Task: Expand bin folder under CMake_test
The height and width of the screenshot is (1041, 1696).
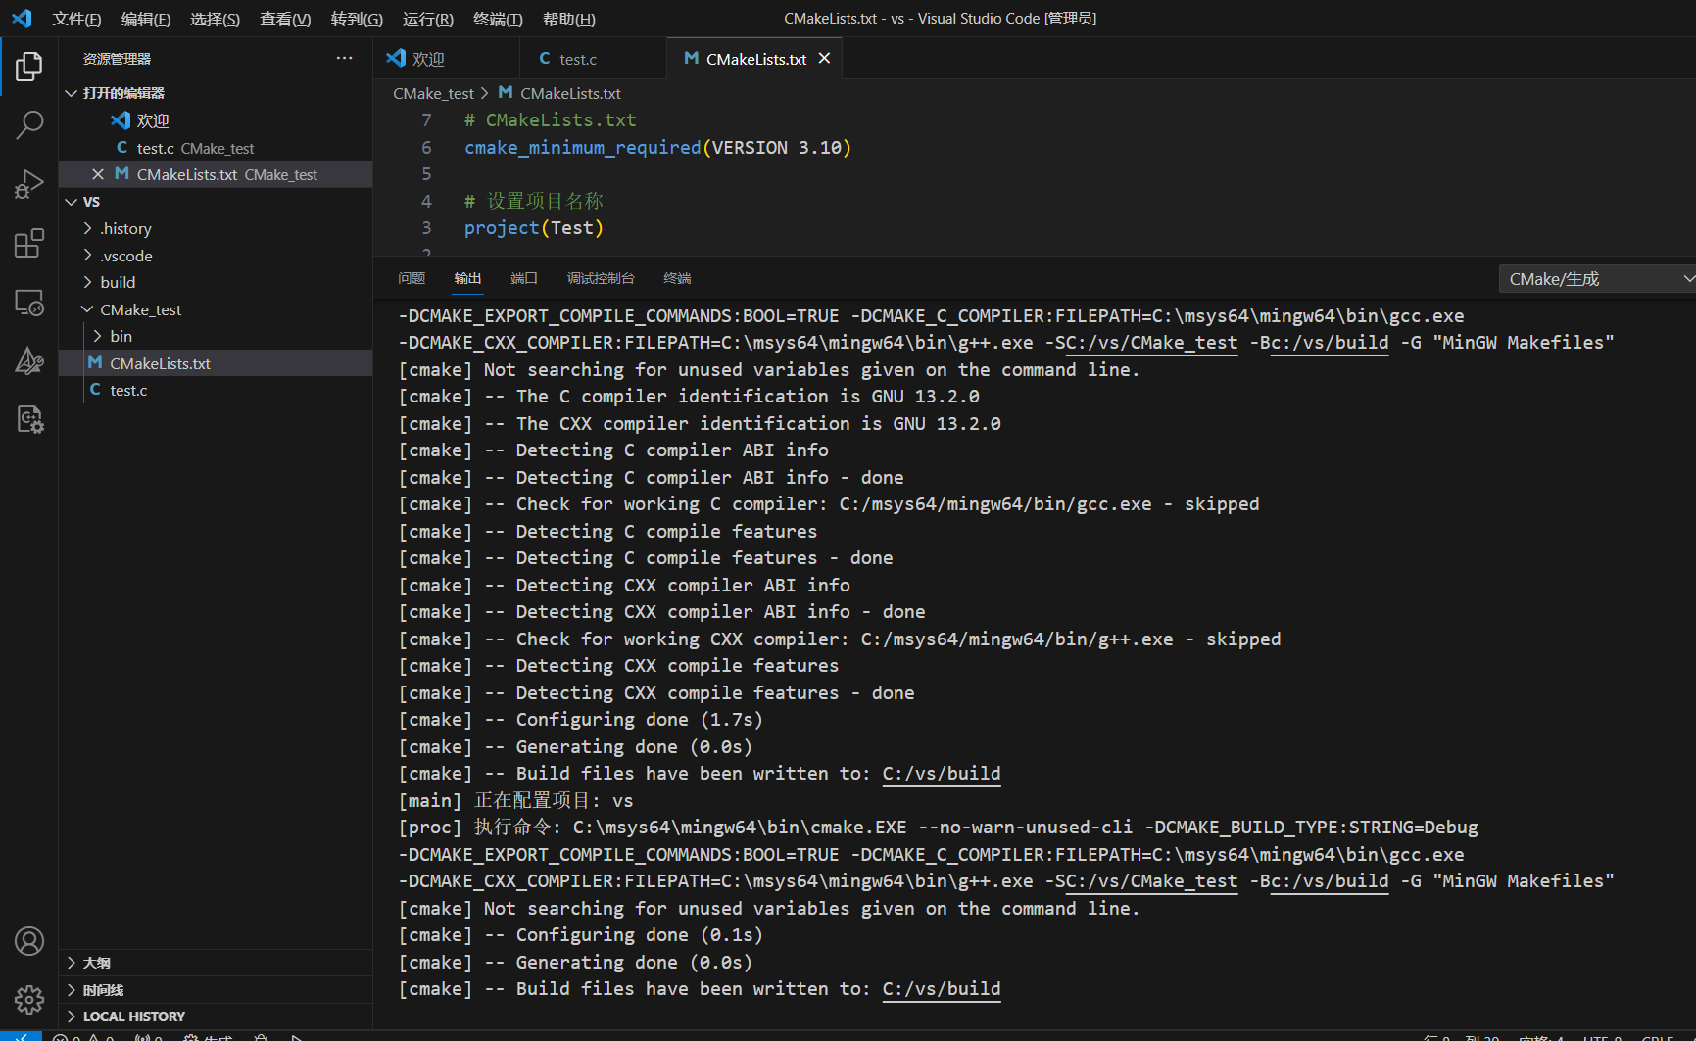Action: (x=216, y=336)
